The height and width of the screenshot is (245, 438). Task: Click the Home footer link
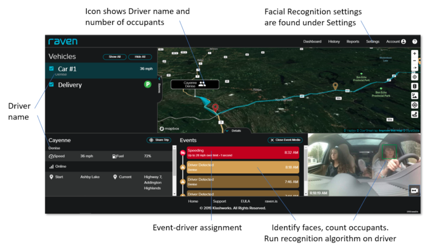[x=193, y=201]
